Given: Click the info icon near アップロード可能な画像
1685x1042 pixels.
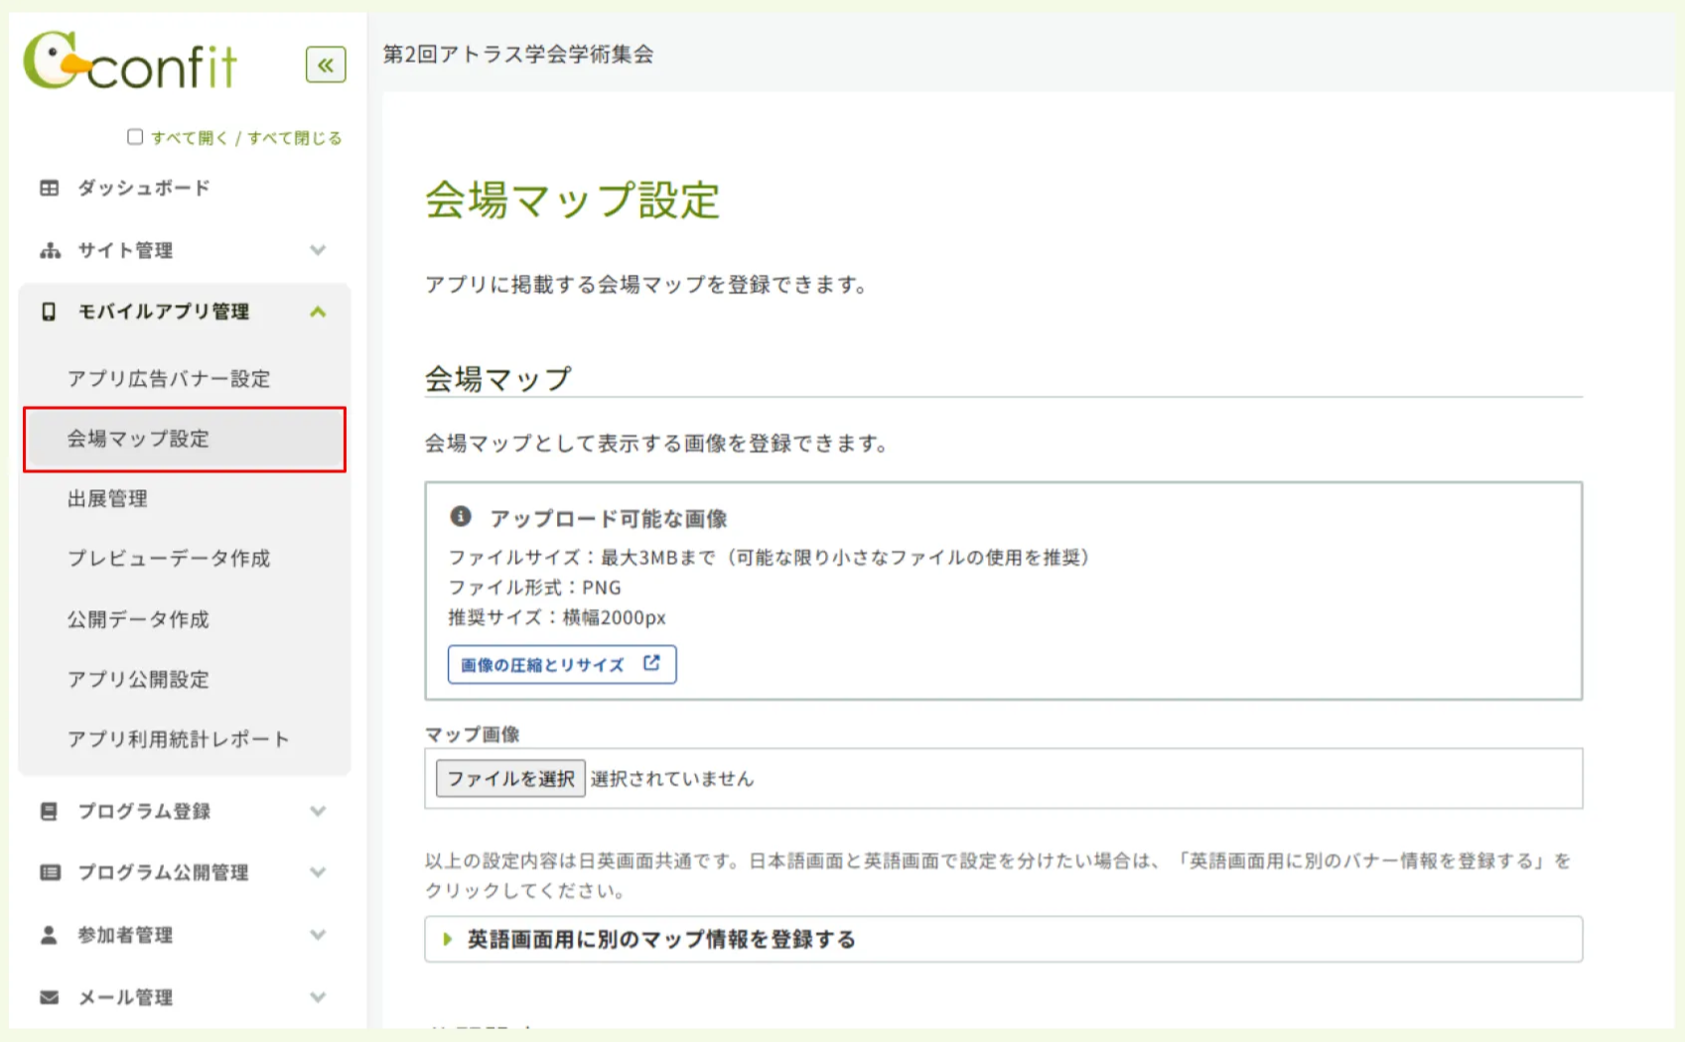Looking at the screenshot, I should 463,515.
